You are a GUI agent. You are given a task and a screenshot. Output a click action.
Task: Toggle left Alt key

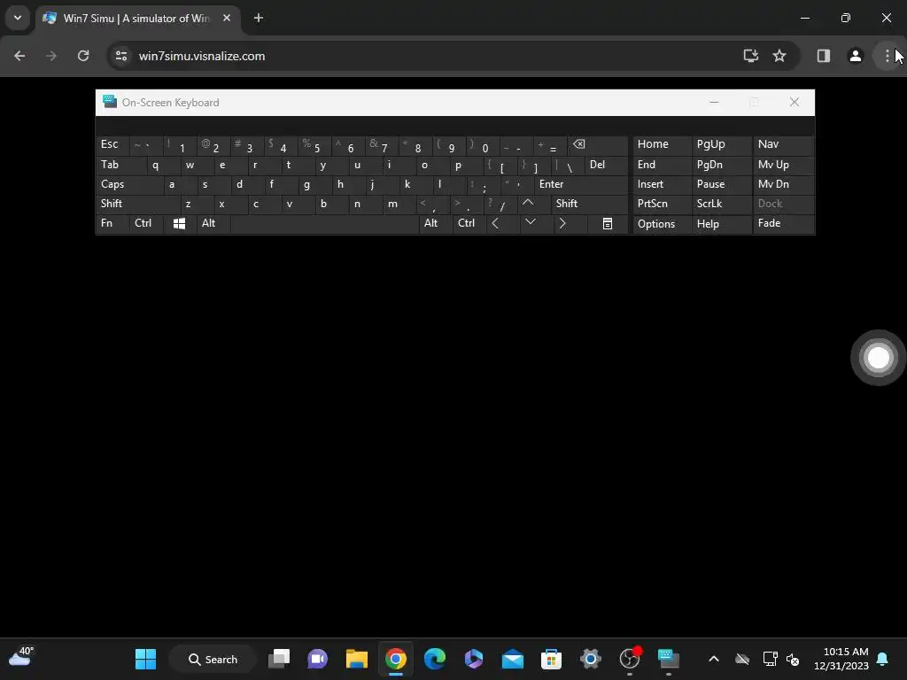coord(213,223)
